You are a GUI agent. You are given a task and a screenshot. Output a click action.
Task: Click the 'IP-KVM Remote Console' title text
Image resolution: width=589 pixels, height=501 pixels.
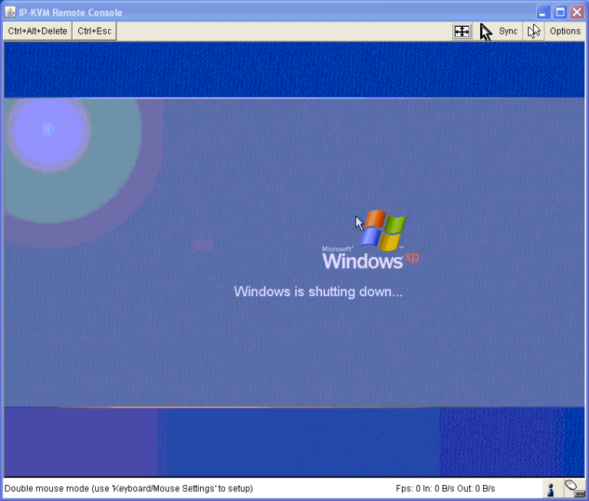coord(71,12)
